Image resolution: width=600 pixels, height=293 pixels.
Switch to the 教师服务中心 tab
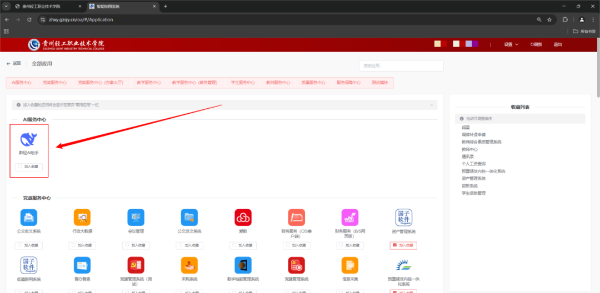click(278, 83)
